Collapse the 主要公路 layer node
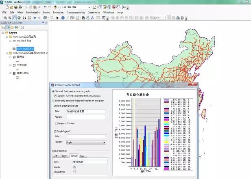The image size is (251, 179). point(11,65)
